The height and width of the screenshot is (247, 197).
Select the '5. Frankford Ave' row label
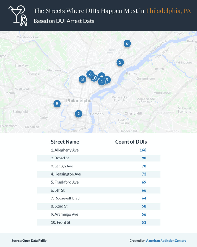point(65,182)
